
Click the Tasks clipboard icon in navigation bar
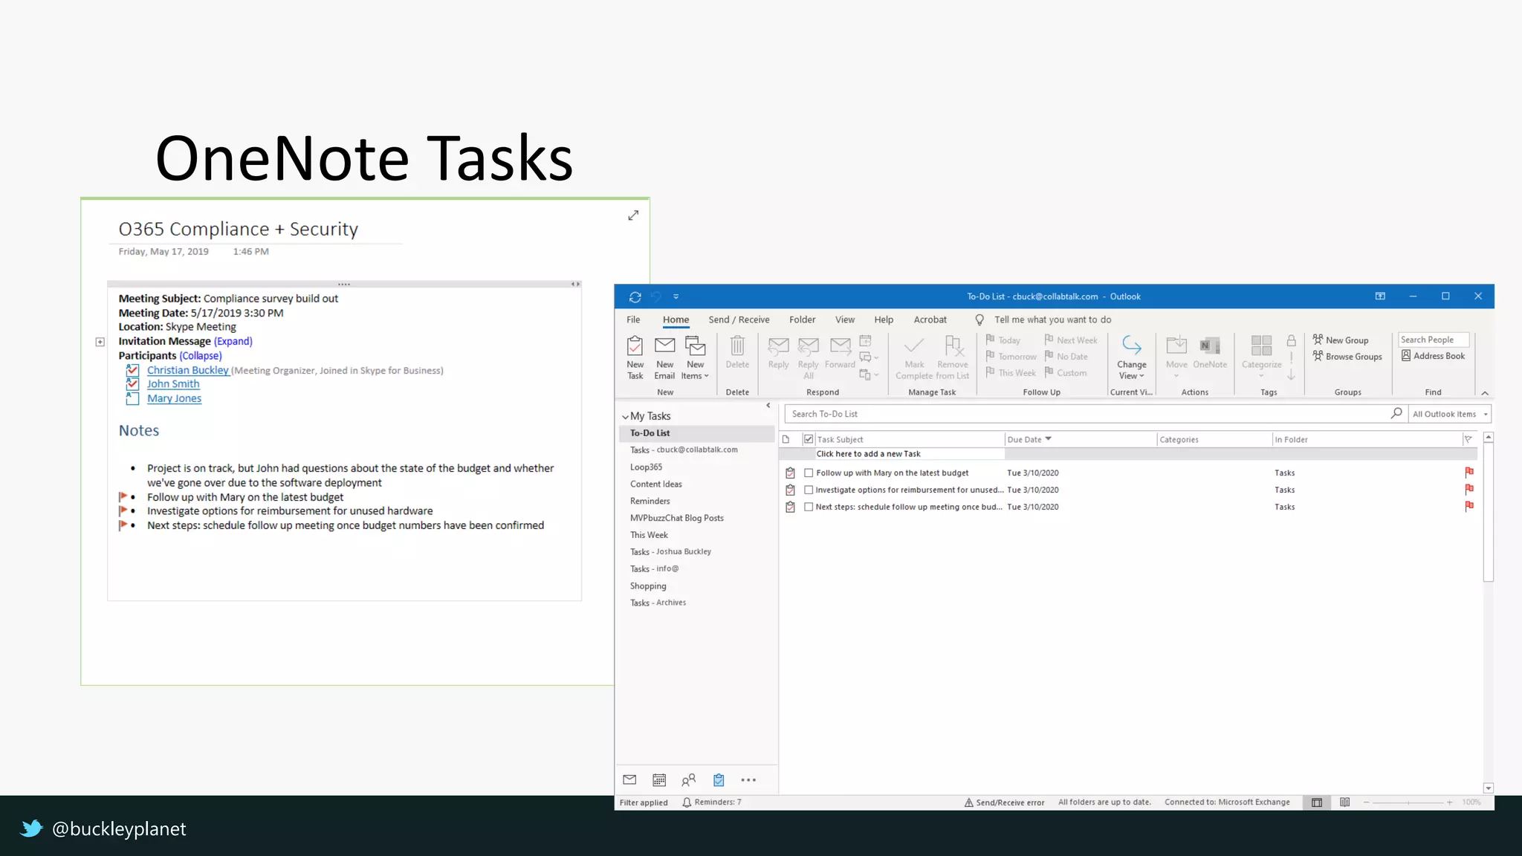(719, 779)
